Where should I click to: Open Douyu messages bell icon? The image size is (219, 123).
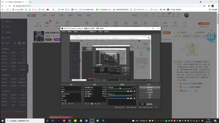[x=173, y=14]
